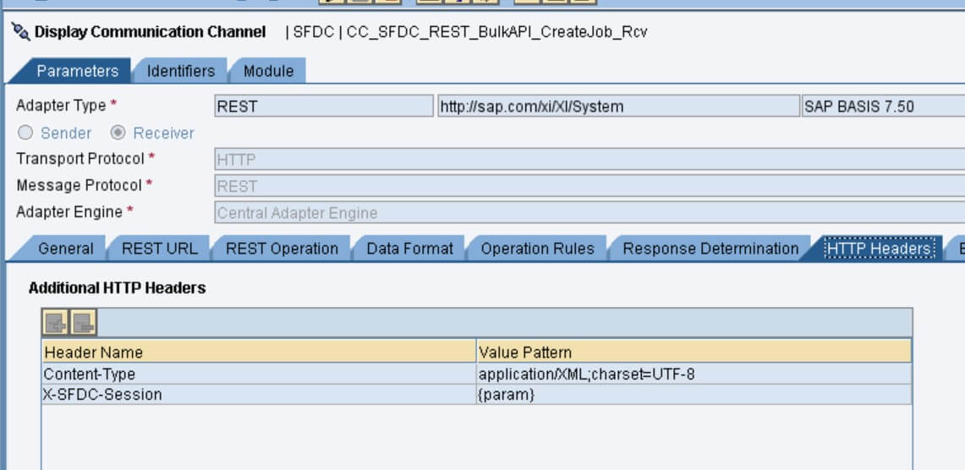
Task: Click the delete header row icon
Action: click(x=83, y=322)
